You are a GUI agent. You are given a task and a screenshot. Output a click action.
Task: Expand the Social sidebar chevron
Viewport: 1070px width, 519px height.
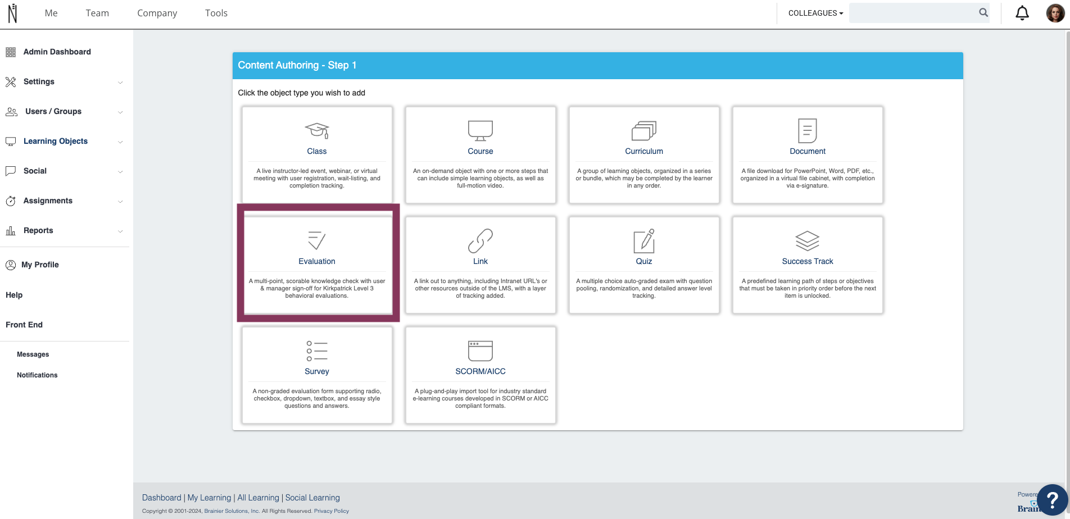pos(120,172)
